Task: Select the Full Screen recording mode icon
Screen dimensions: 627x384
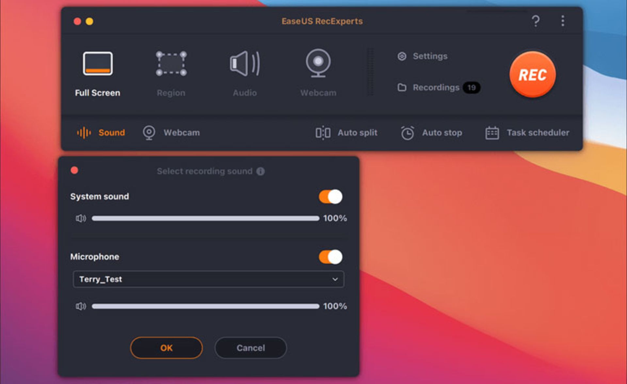Action: pyautogui.click(x=98, y=64)
